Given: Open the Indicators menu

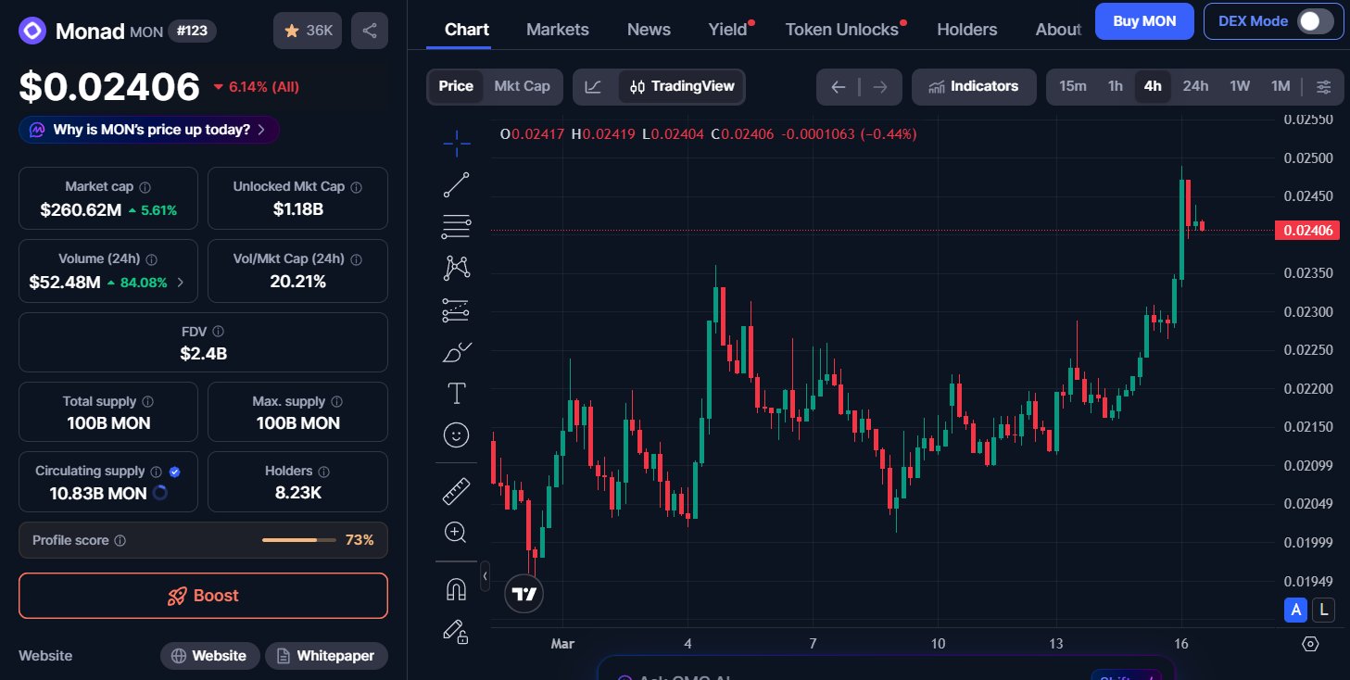Looking at the screenshot, I should point(974,87).
